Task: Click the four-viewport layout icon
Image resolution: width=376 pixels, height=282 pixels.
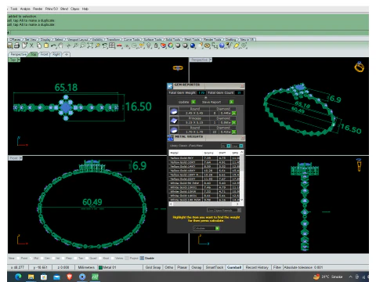Action: coord(112,45)
